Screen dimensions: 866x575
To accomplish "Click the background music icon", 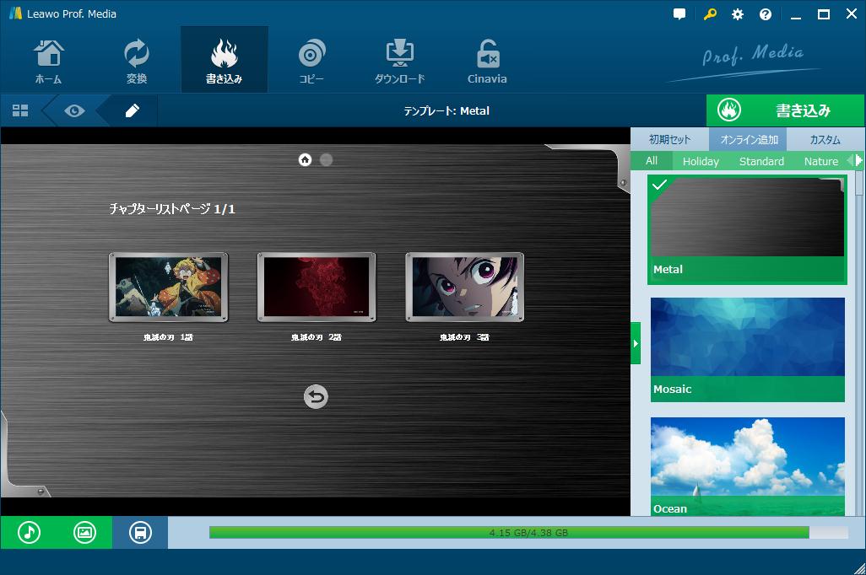I will pyautogui.click(x=29, y=532).
